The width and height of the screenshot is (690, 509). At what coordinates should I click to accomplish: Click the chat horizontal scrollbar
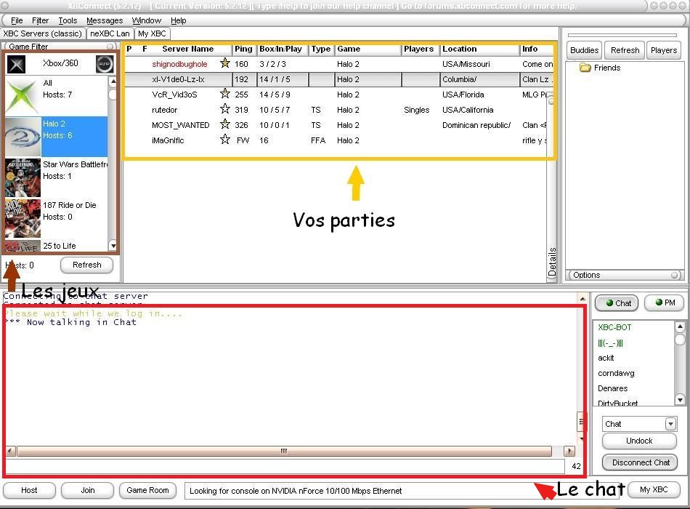coord(284,451)
